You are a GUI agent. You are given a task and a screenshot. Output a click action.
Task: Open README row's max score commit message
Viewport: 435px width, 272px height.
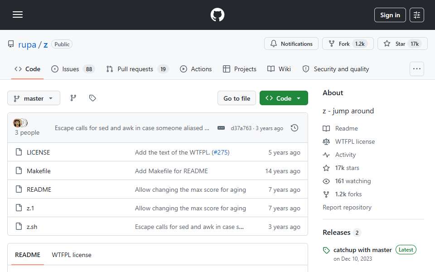point(190,189)
